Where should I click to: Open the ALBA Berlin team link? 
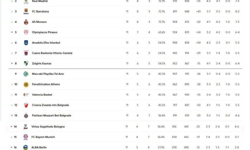[x=39, y=147]
